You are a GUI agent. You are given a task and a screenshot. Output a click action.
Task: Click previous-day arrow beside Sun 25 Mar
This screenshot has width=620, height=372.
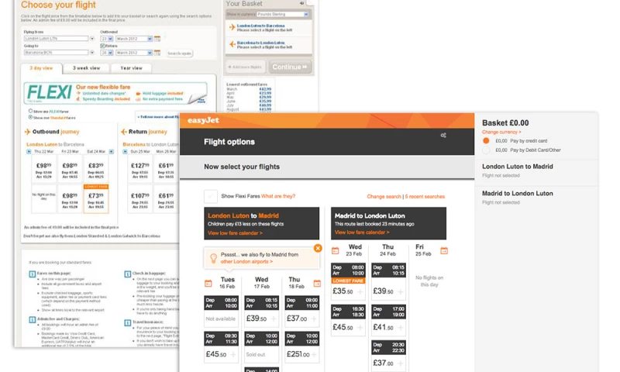pos(125,151)
